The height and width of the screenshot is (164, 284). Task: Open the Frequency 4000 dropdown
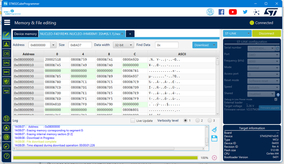(x=264, y=61)
